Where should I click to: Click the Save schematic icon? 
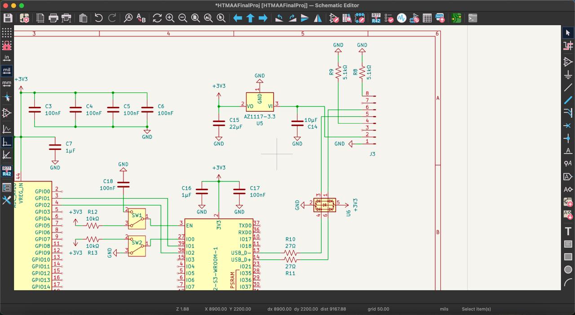pyautogui.click(x=8, y=18)
